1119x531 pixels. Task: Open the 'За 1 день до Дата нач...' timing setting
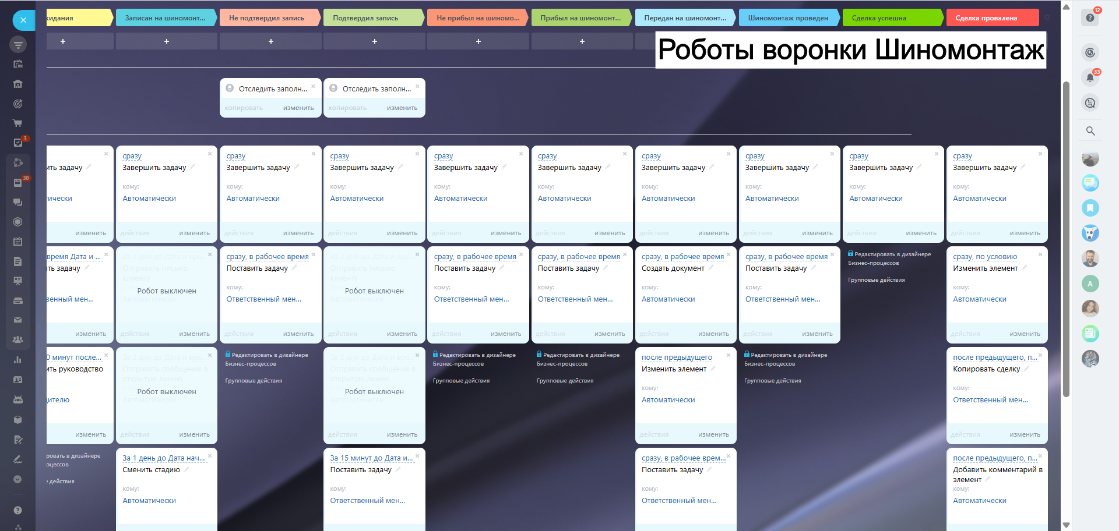[164, 458]
